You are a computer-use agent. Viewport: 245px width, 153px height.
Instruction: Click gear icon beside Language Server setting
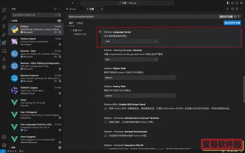pos(100,32)
